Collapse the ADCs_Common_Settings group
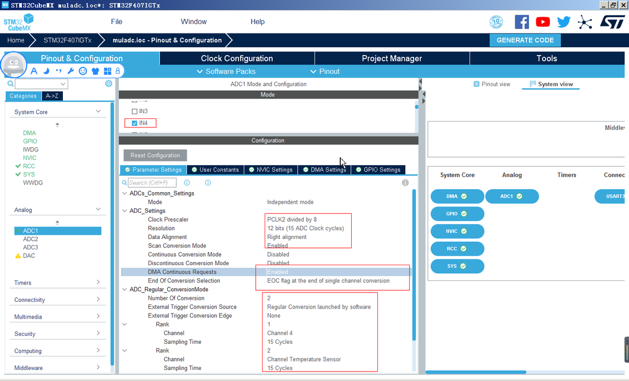The image size is (629, 381). [x=124, y=193]
